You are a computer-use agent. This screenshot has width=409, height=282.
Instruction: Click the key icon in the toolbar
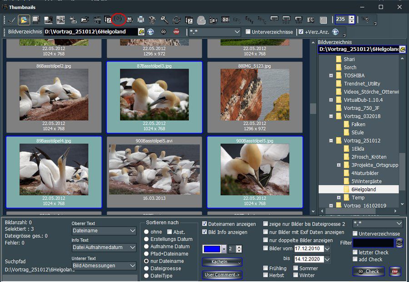165,20
